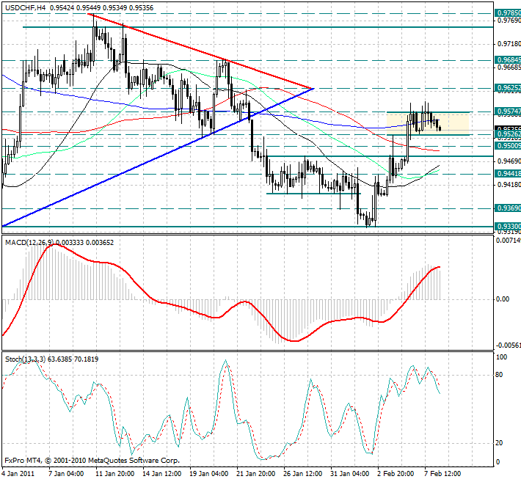Select the Stochastic 80 level label
This screenshot has height=479, width=521.
click(x=500, y=374)
